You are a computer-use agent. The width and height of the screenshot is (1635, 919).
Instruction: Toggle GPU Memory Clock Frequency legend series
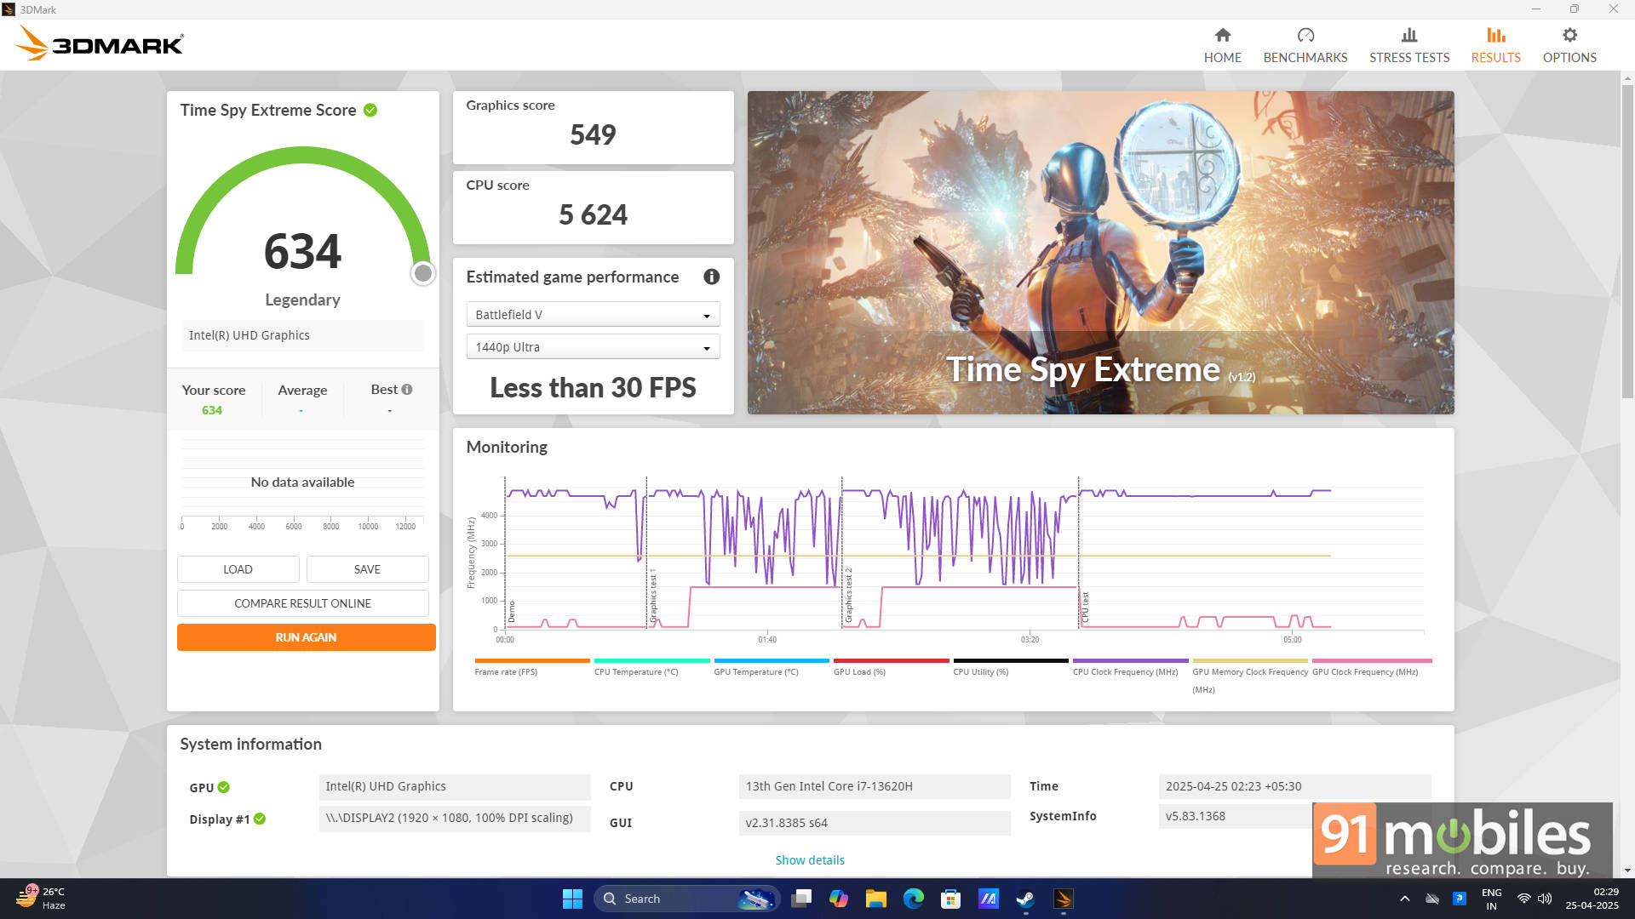point(1249,676)
